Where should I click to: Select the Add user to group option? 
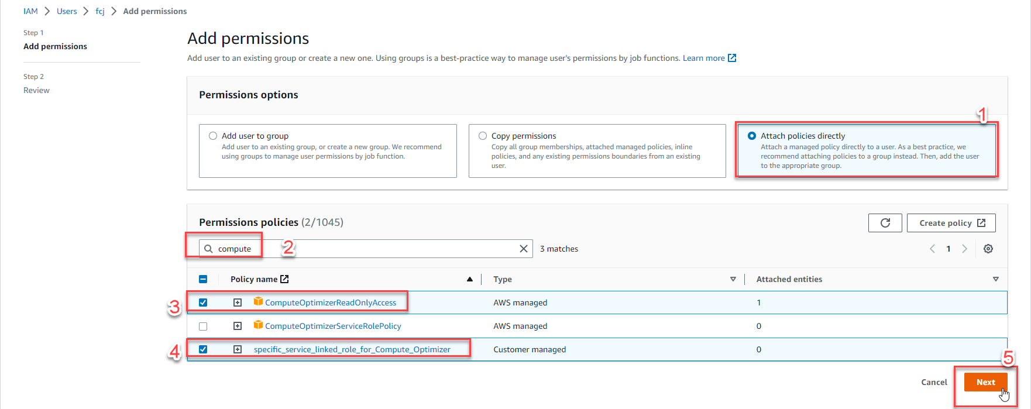213,136
